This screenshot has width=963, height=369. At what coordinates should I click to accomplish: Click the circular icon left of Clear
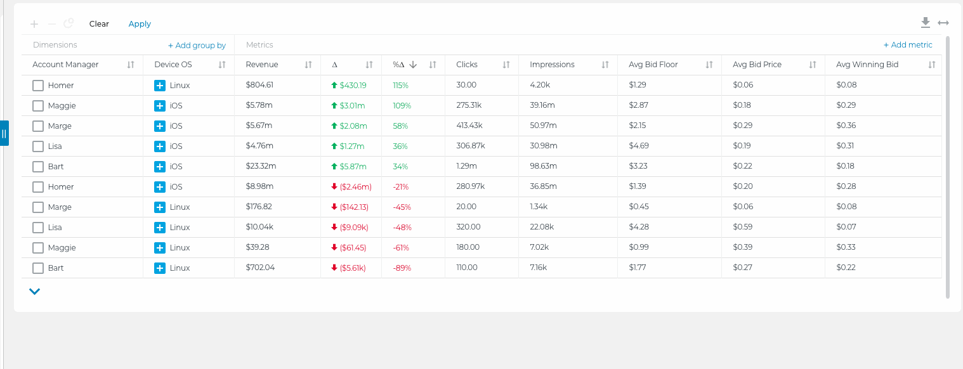(x=69, y=23)
